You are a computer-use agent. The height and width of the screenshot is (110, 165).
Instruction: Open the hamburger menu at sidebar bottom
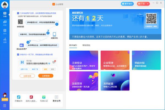[5, 106]
